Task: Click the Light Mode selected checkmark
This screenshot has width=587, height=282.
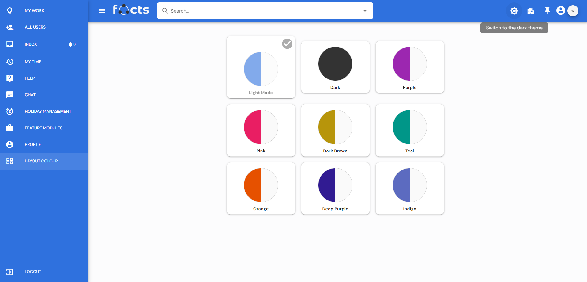Action: 287,44
